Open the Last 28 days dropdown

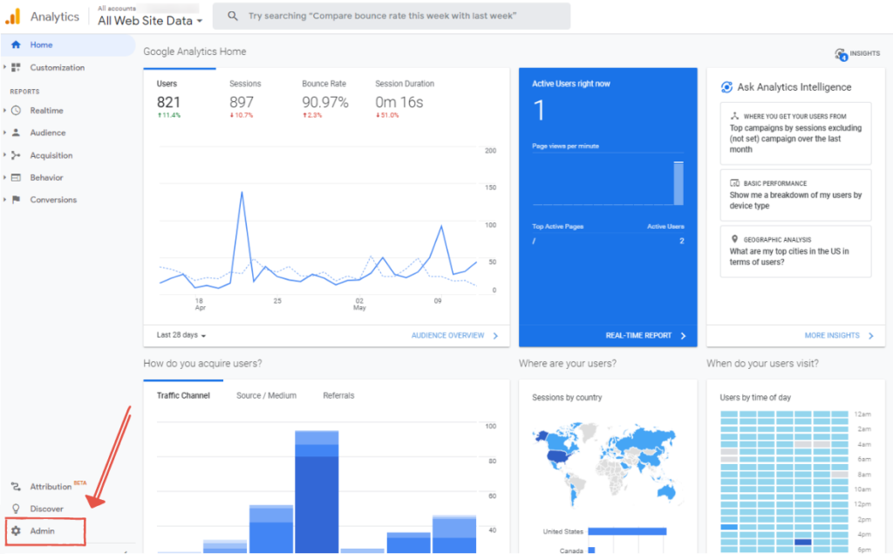tap(181, 335)
